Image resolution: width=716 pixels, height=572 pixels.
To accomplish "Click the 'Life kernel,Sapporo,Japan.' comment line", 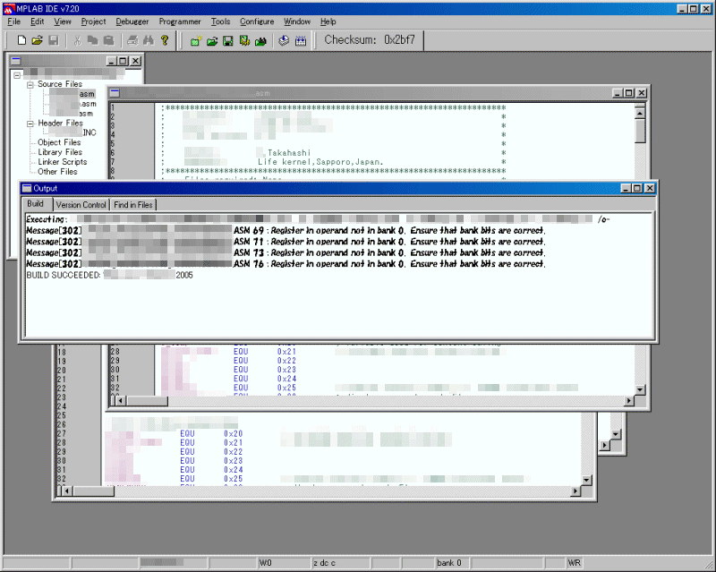I will click(x=320, y=162).
